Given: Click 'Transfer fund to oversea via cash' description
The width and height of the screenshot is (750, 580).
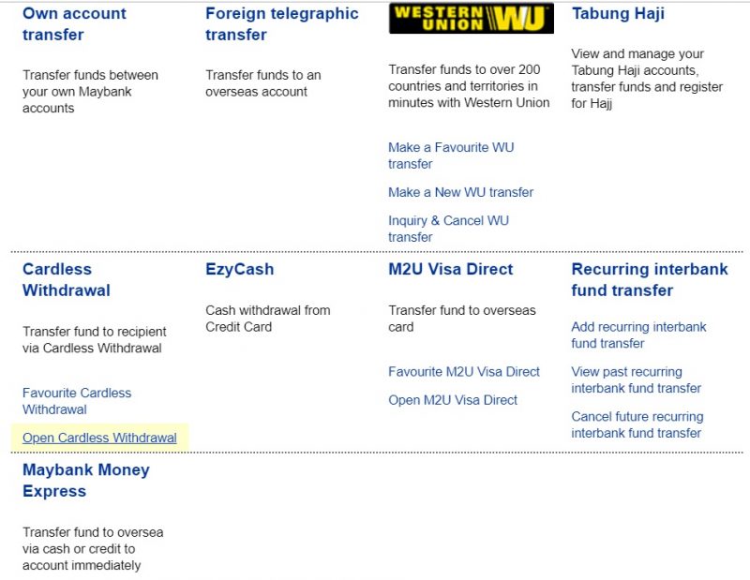Looking at the screenshot, I should coord(93,549).
